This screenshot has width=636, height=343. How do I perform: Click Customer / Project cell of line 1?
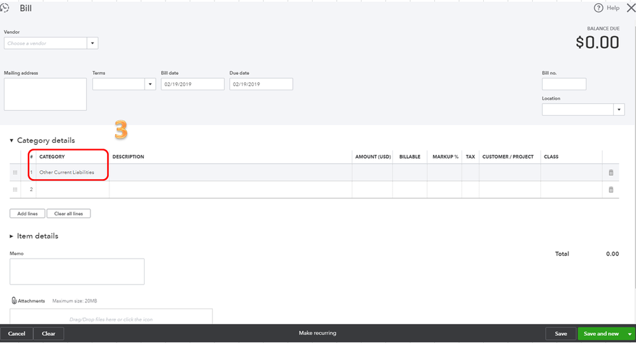(510, 172)
